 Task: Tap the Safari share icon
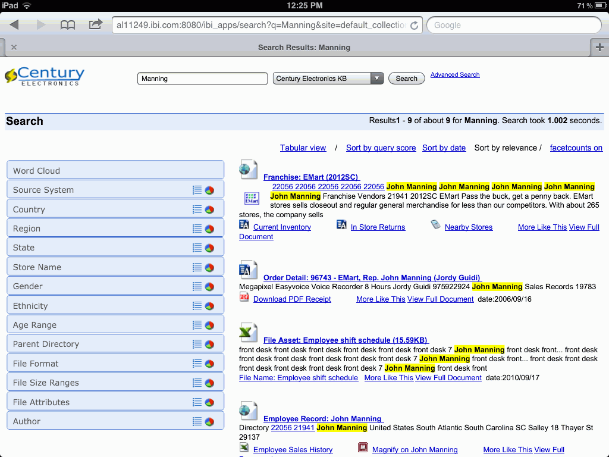click(x=95, y=24)
